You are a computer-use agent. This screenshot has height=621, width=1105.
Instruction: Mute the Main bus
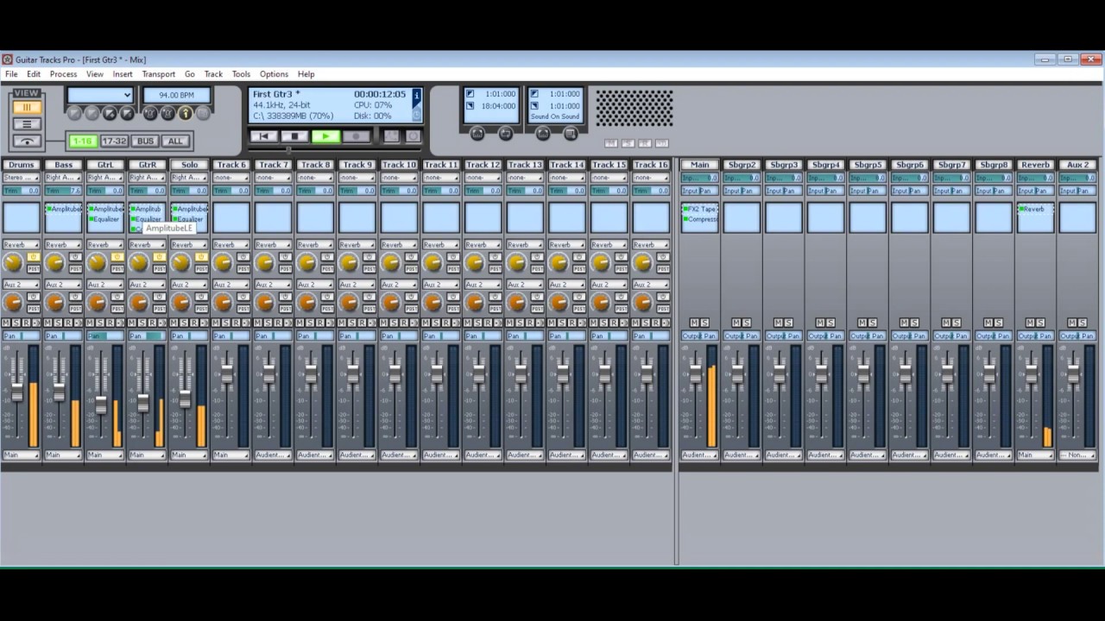pos(694,323)
